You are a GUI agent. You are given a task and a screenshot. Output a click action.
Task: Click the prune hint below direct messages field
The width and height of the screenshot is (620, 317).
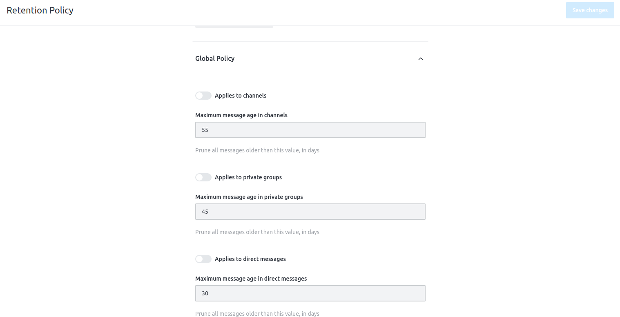[257, 314]
